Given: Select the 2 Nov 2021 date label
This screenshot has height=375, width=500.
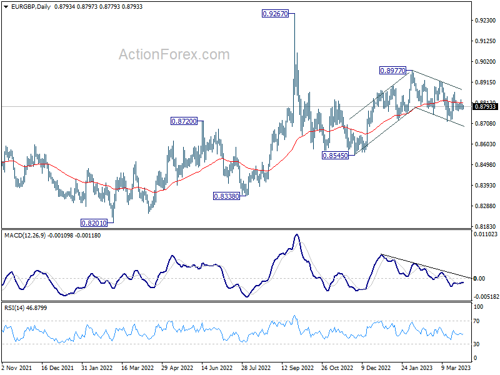Looking at the screenshot, I should [x=17, y=367].
